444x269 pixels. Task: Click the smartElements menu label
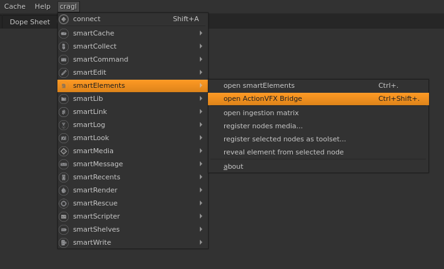point(99,85)
